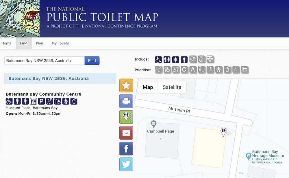289x178 pixels.
Task: Prioritise the 'A' filter icon
Action: [x=193, y=70]
